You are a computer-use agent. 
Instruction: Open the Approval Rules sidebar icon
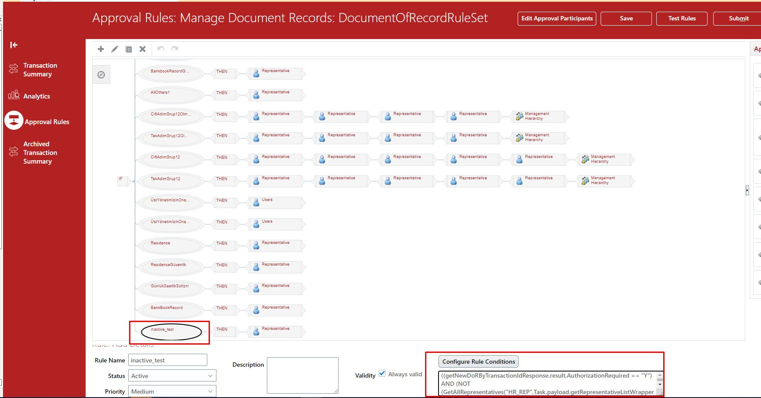[13, 120]
